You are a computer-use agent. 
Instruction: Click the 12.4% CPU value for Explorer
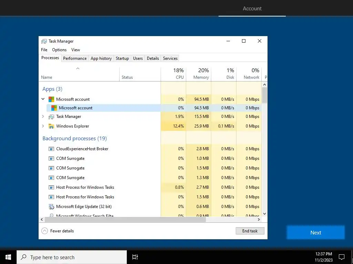pos(178,126)
